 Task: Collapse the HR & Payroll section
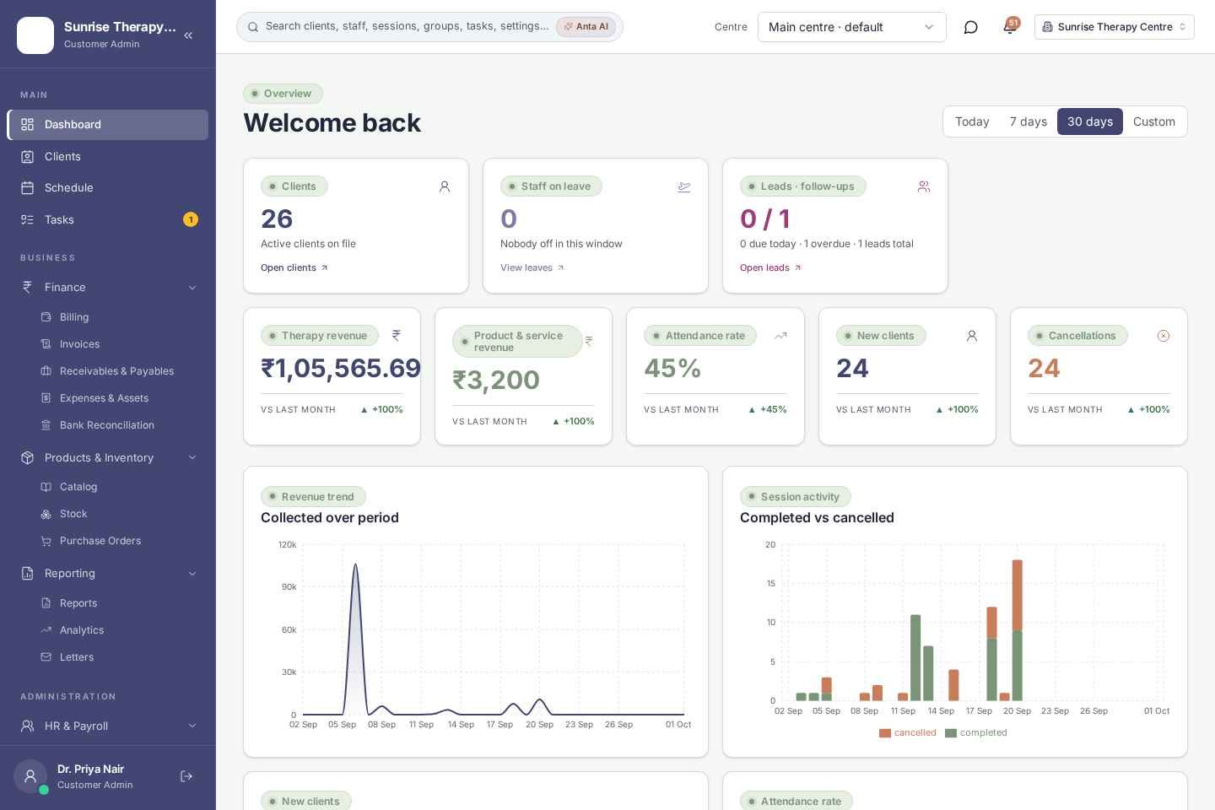coord(192,726)
